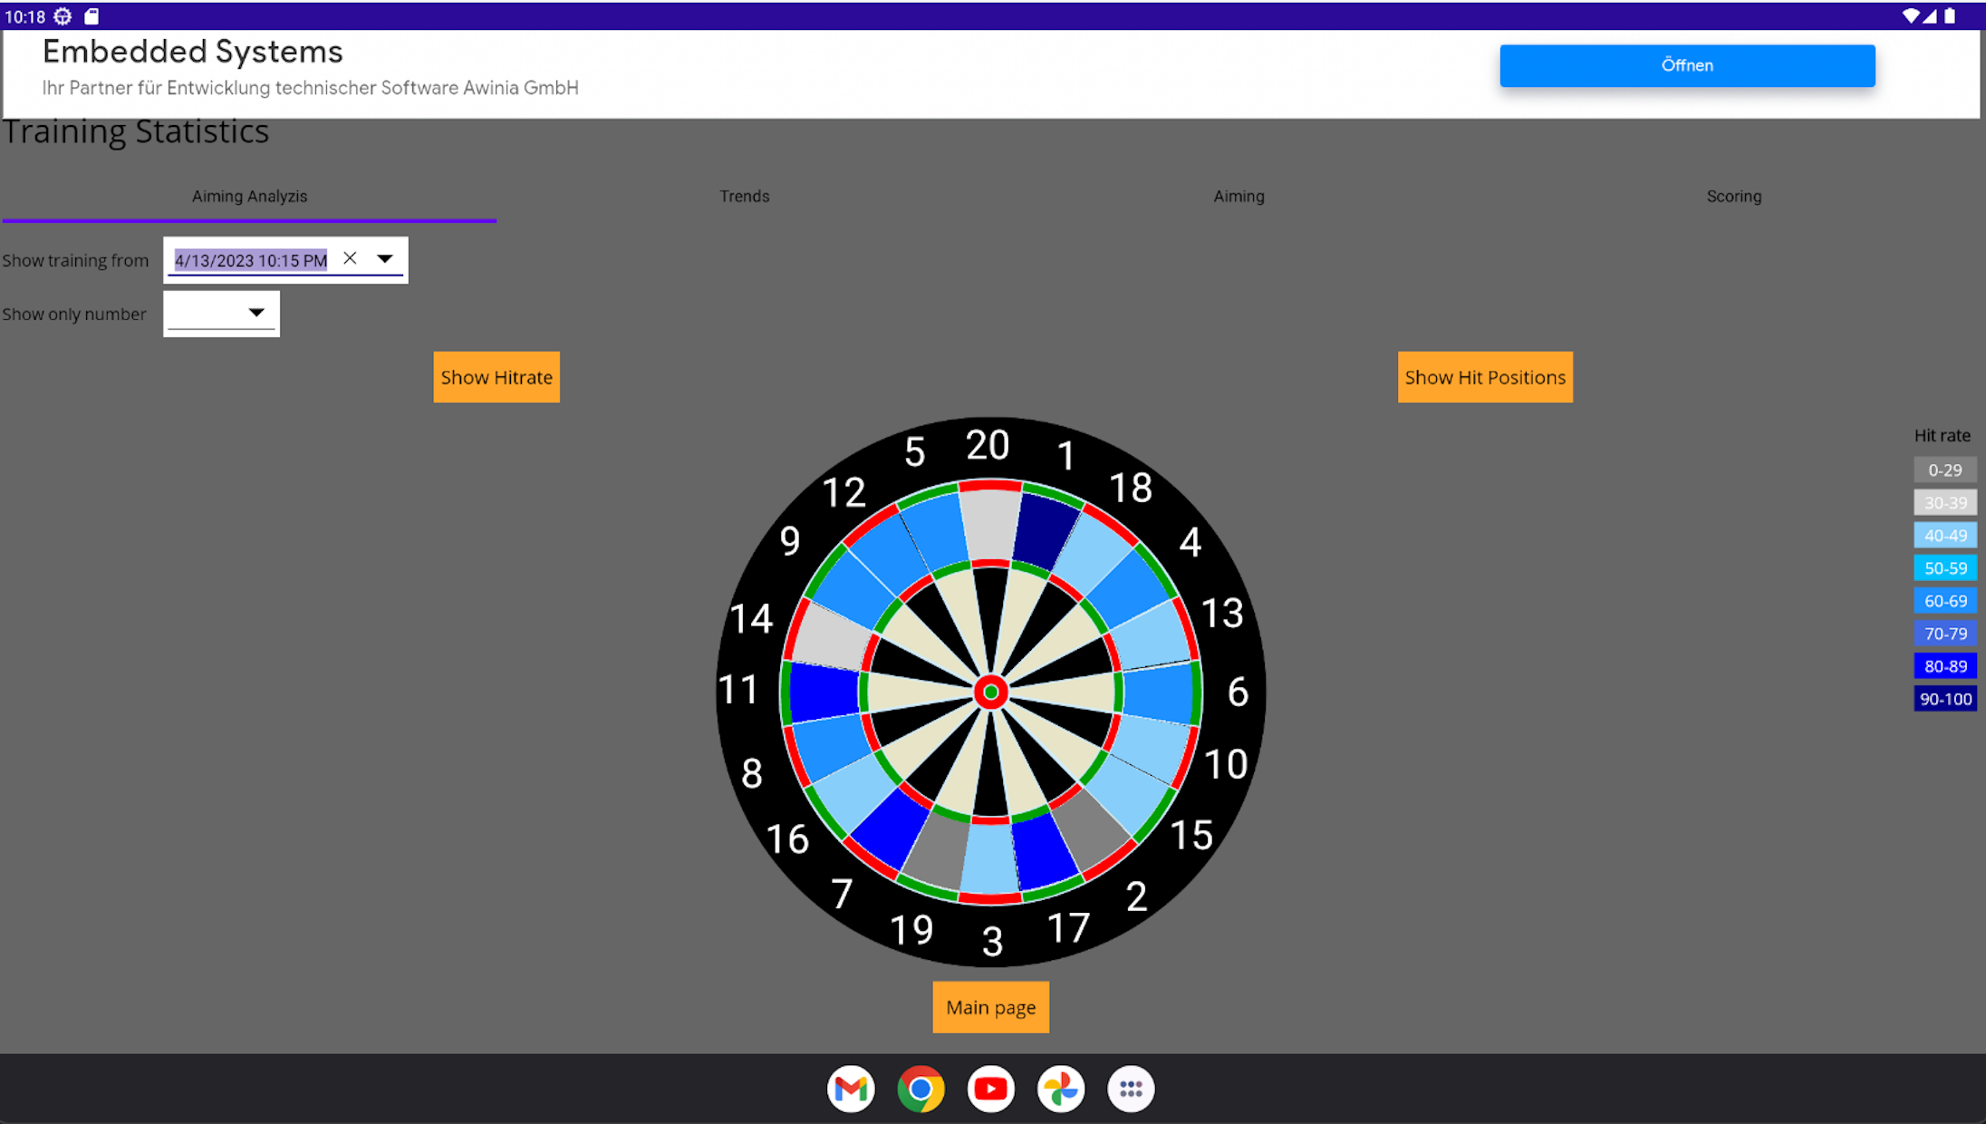Open Gmail from the dock
The height and width of the screenshot is (1124, 1986).
click(850, 1089)
